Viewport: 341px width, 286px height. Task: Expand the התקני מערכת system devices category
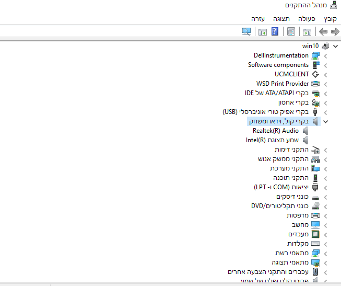(x=325, y=169)
